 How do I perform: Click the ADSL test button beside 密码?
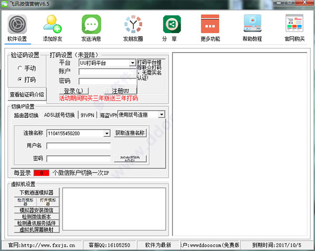130,159
